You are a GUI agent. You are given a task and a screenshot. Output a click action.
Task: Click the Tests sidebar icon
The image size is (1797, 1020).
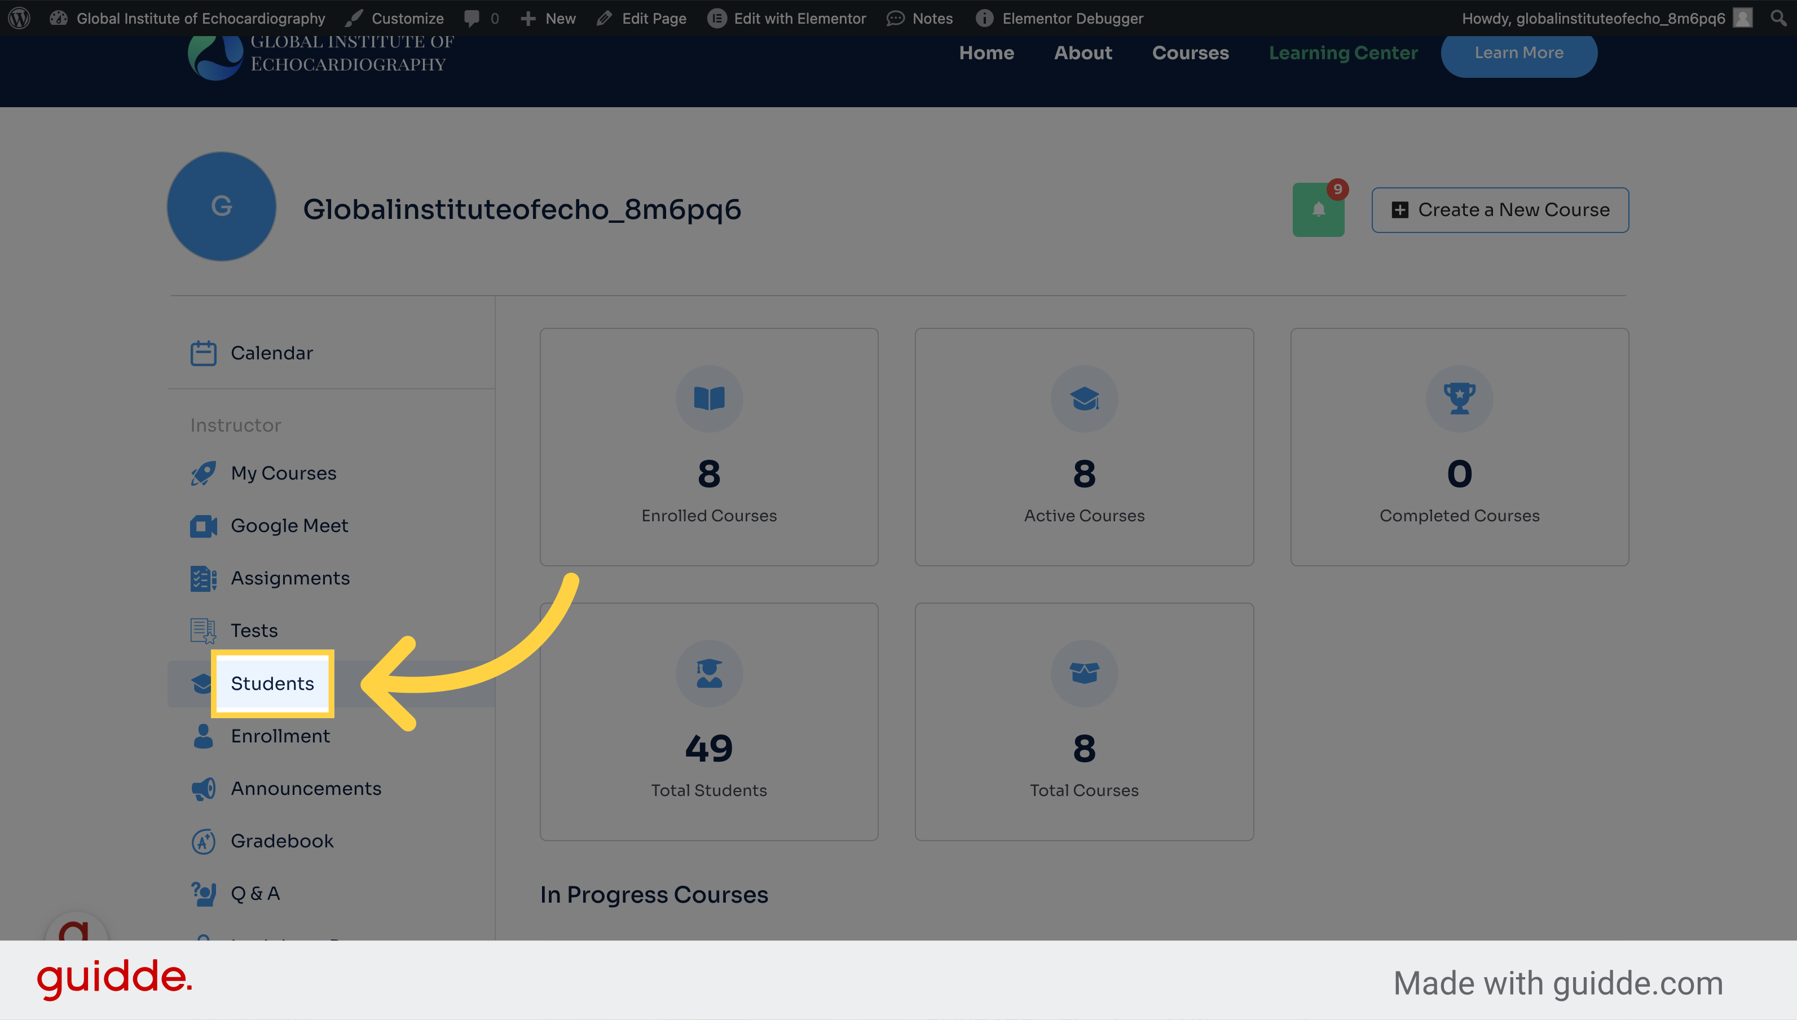[203, 631]
